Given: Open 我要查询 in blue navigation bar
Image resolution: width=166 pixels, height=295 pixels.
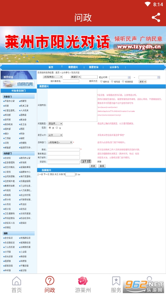Looking at the screenshot, I should click(94, 67).
